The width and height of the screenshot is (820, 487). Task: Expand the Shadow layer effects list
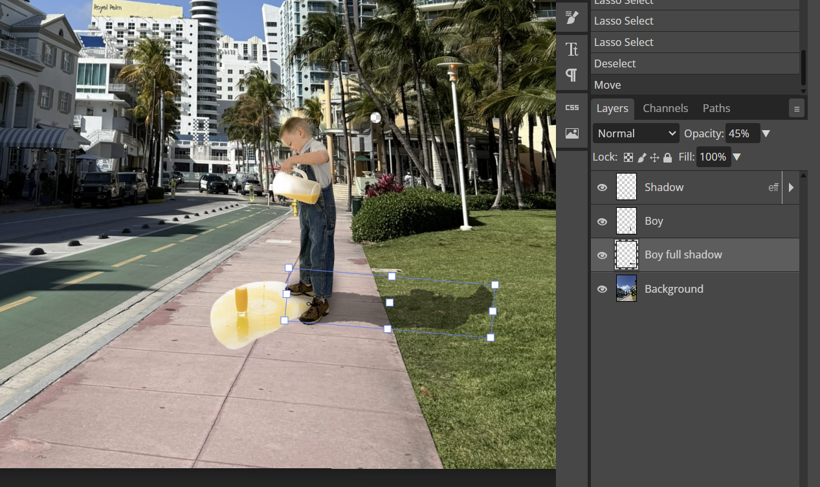tap(791, 188)
